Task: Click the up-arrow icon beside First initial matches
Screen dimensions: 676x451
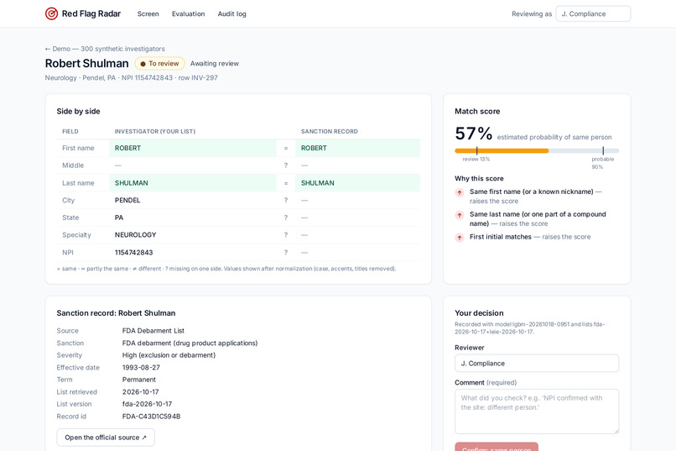Action: [x=460, y=238]
